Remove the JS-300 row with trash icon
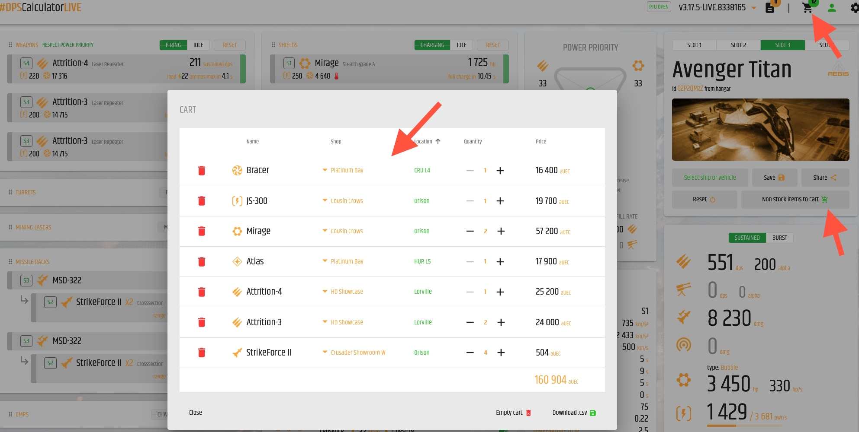859x432 pixels. [201, 201]
